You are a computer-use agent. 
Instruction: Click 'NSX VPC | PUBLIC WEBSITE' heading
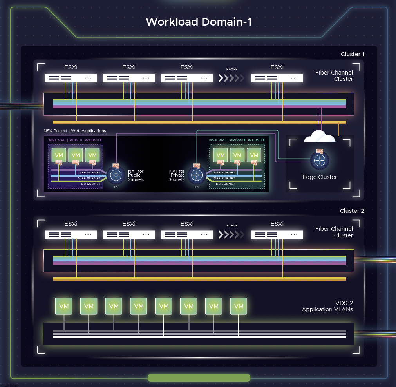(76, 140)
